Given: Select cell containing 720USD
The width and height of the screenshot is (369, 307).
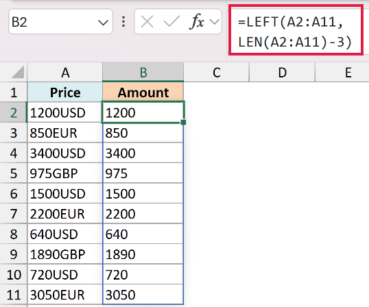Looking at the screenshot, I should (x=65, y=274).
